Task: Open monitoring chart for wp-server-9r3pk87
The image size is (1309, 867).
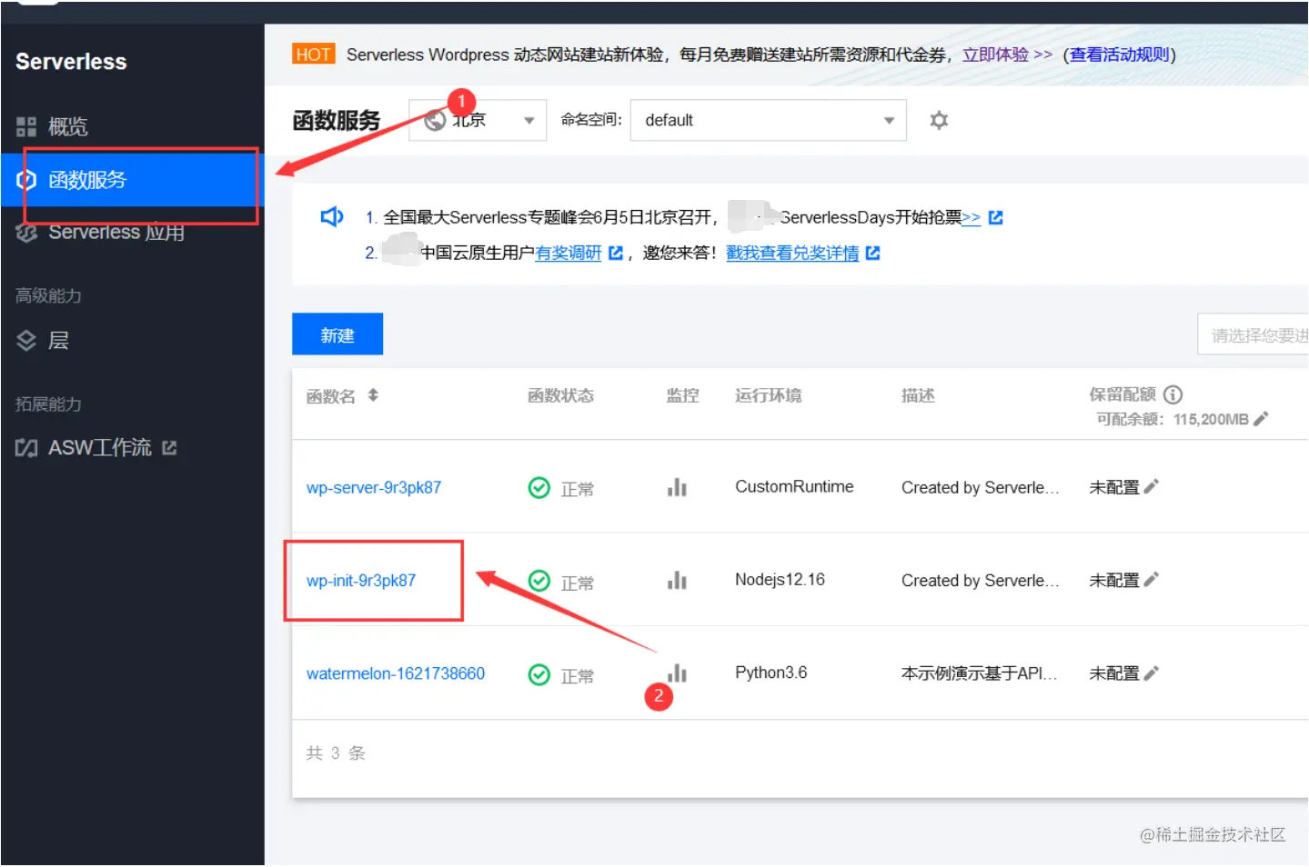Action: [x=677, y=487]
